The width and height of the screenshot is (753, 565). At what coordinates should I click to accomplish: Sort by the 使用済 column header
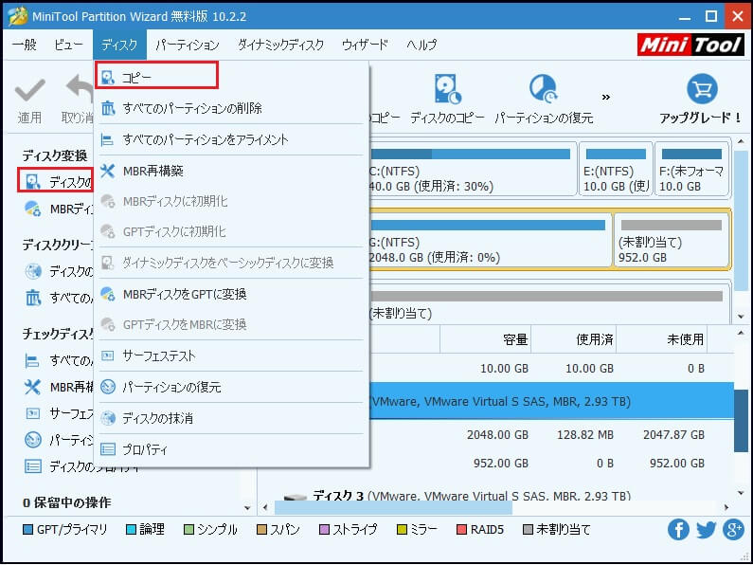(573, 339)
